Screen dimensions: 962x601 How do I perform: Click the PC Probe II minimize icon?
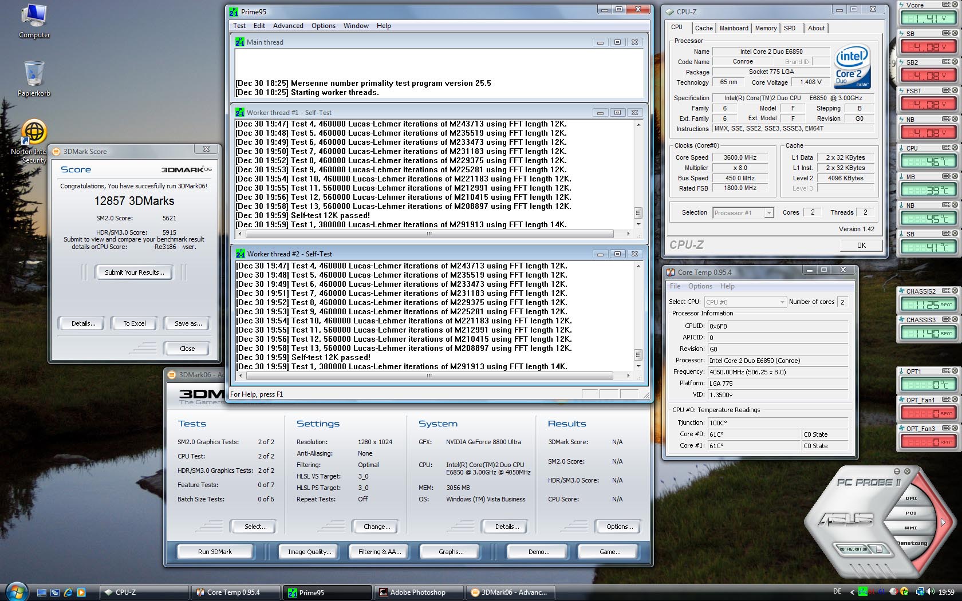coord(897,470)
